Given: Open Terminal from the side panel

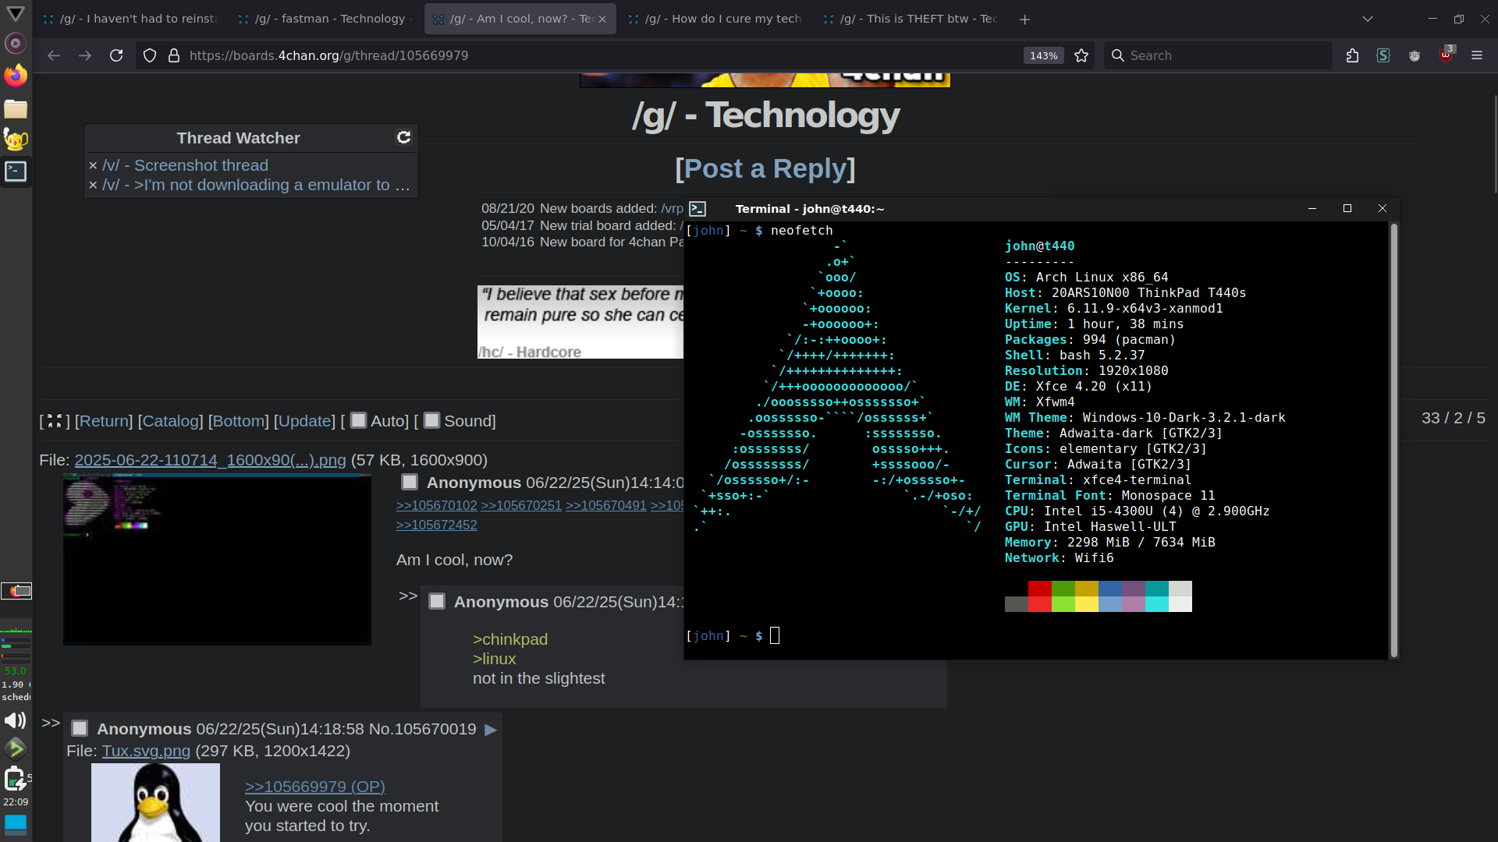Looking at the screenshot, I should point(16,172).
